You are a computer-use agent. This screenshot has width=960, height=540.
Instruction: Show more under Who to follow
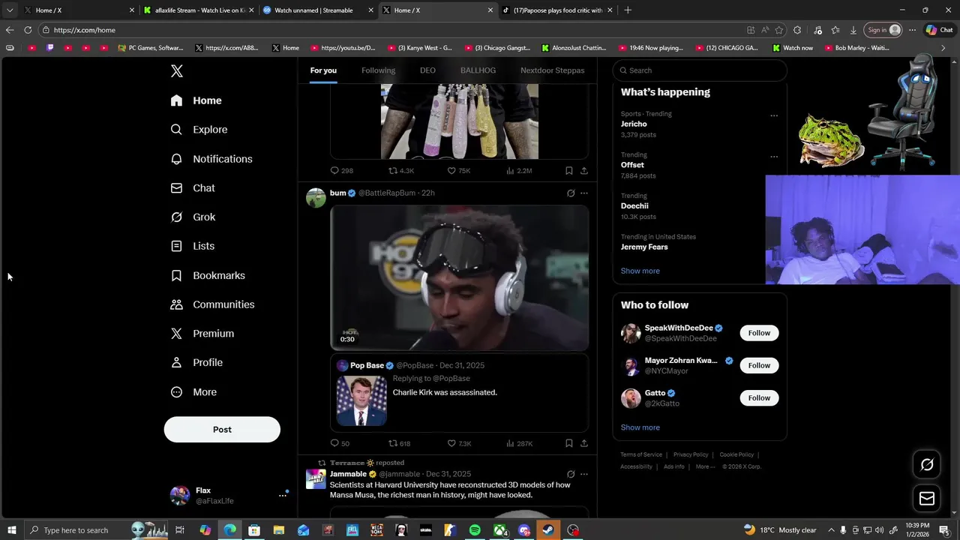(x=640, y=427)
